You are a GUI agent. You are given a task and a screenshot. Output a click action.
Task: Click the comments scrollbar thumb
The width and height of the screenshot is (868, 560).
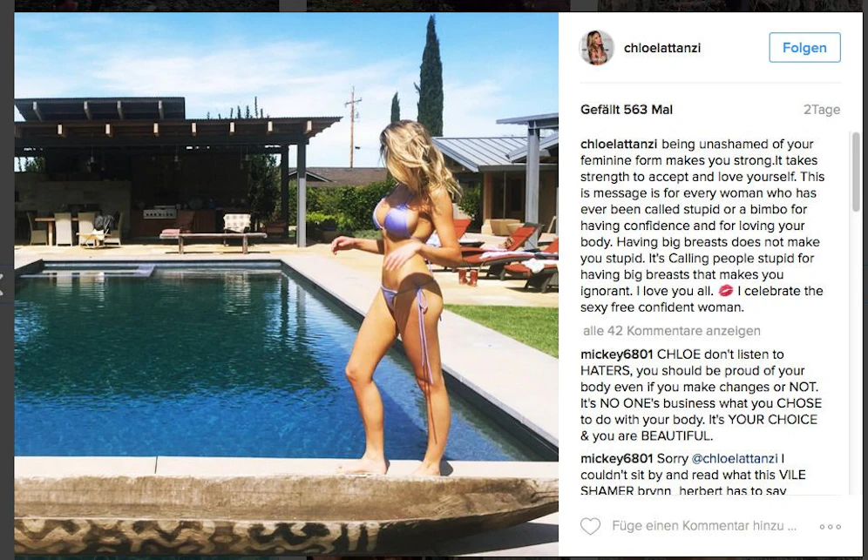coord(856,172)
